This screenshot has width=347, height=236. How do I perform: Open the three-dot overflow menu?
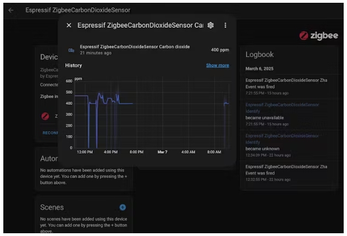coord(225,25)
